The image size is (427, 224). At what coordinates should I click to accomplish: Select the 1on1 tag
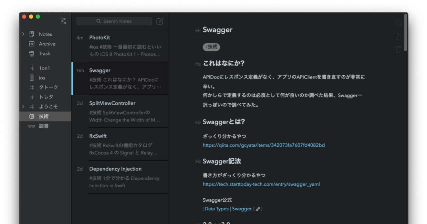44,68
